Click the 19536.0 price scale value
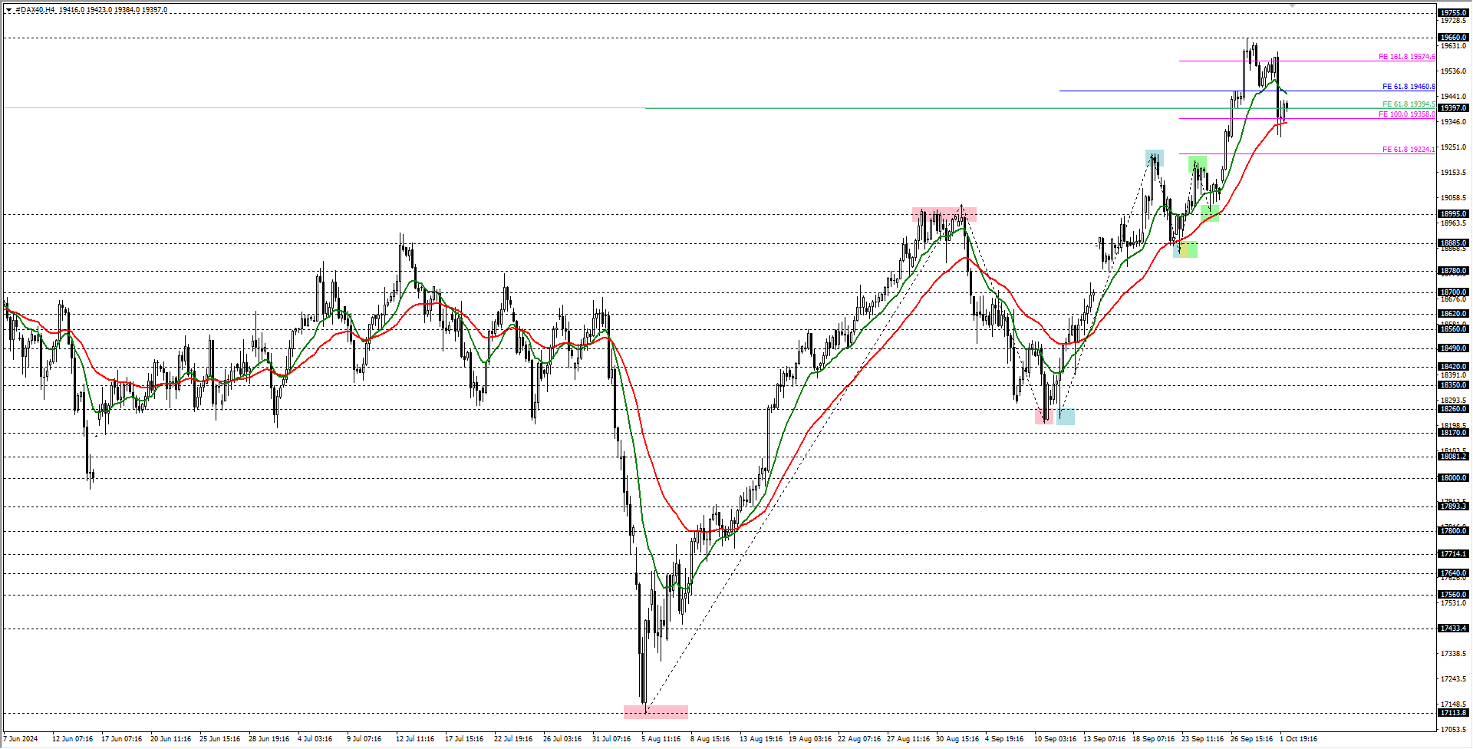This screenshot has width=1473, height=749. click(x=1453, y=71)
